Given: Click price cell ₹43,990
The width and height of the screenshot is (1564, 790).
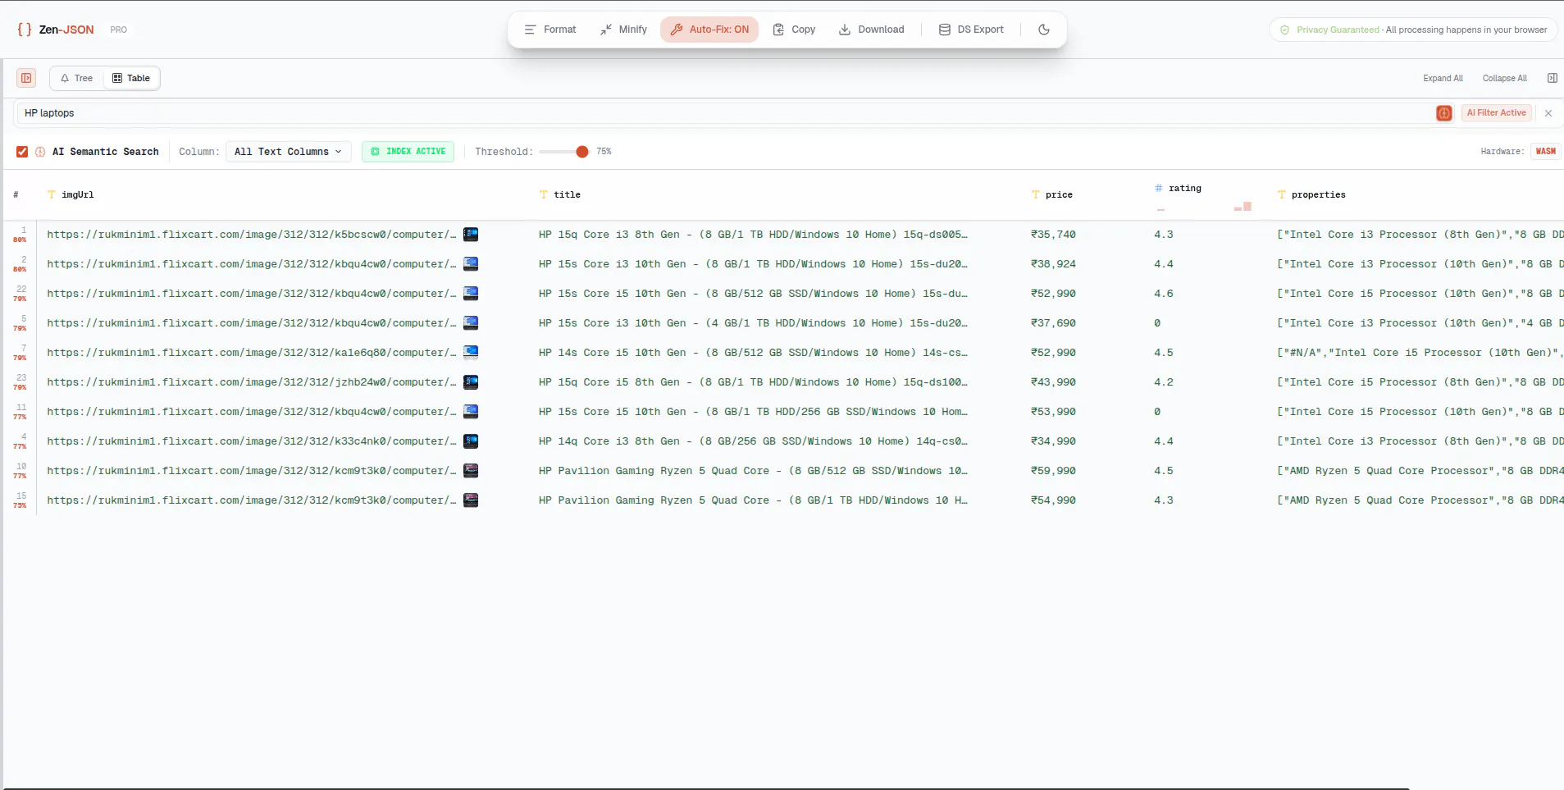Looking at the screenshot, I should tap(1053, 382).
